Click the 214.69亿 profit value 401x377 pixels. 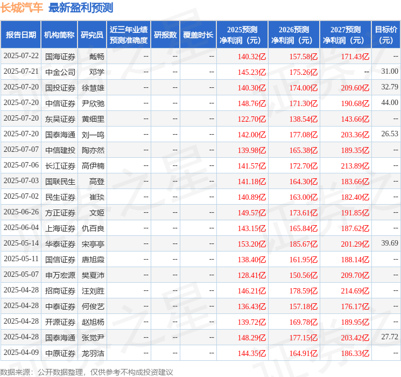(355, 291)
